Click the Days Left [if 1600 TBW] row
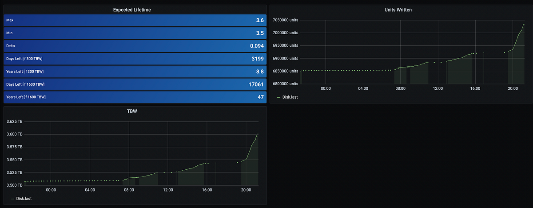This screenshot has height=208, width=533. 135,84
